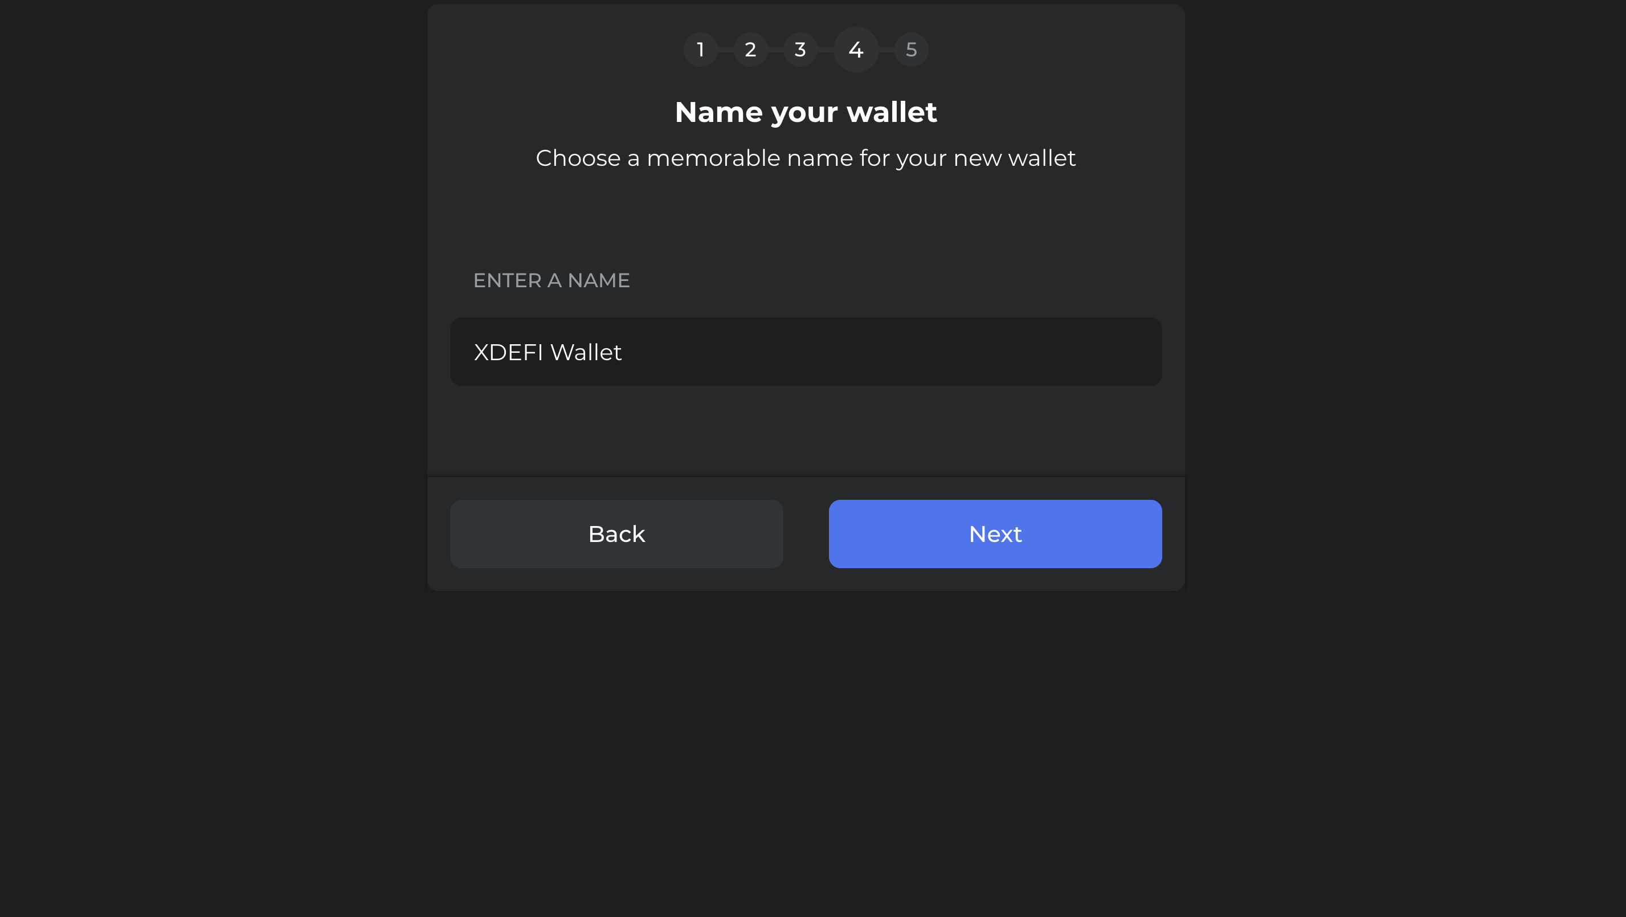
Task: Click the "Name your wallet" heading
Action: coord(806,112)
